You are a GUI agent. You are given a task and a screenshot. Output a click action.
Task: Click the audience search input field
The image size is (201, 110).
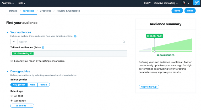(x=69, y=42)
